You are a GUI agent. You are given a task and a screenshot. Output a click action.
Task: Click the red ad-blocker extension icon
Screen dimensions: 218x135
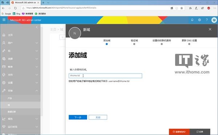pyautogui.click(x=209, y=8)
